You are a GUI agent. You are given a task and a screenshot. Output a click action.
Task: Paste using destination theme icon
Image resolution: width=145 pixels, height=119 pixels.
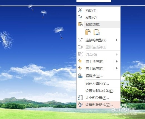(x=88, y=32)
